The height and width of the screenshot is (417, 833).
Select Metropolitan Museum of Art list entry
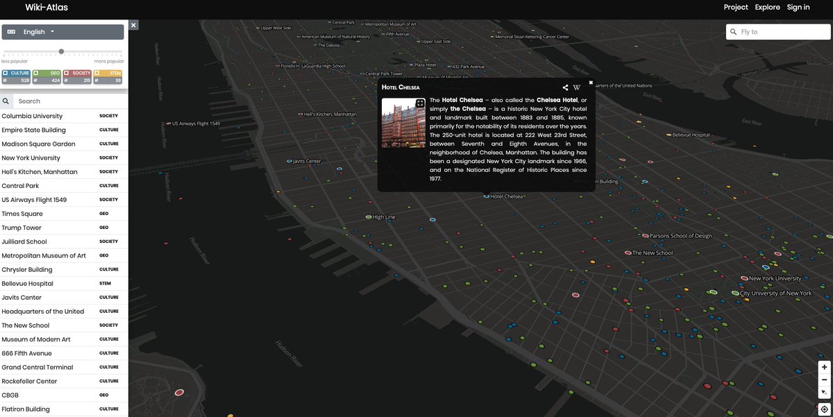click(x=64, y=255)
